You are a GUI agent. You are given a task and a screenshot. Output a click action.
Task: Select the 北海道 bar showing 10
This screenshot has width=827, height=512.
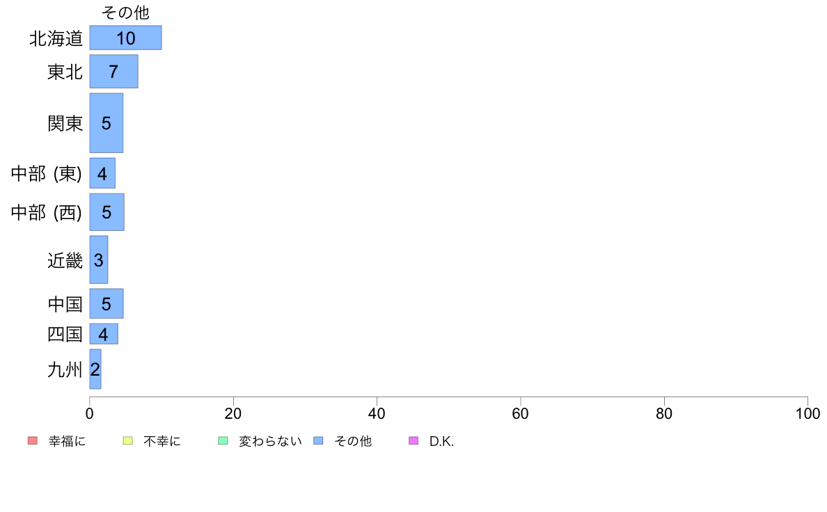point(125,38)
